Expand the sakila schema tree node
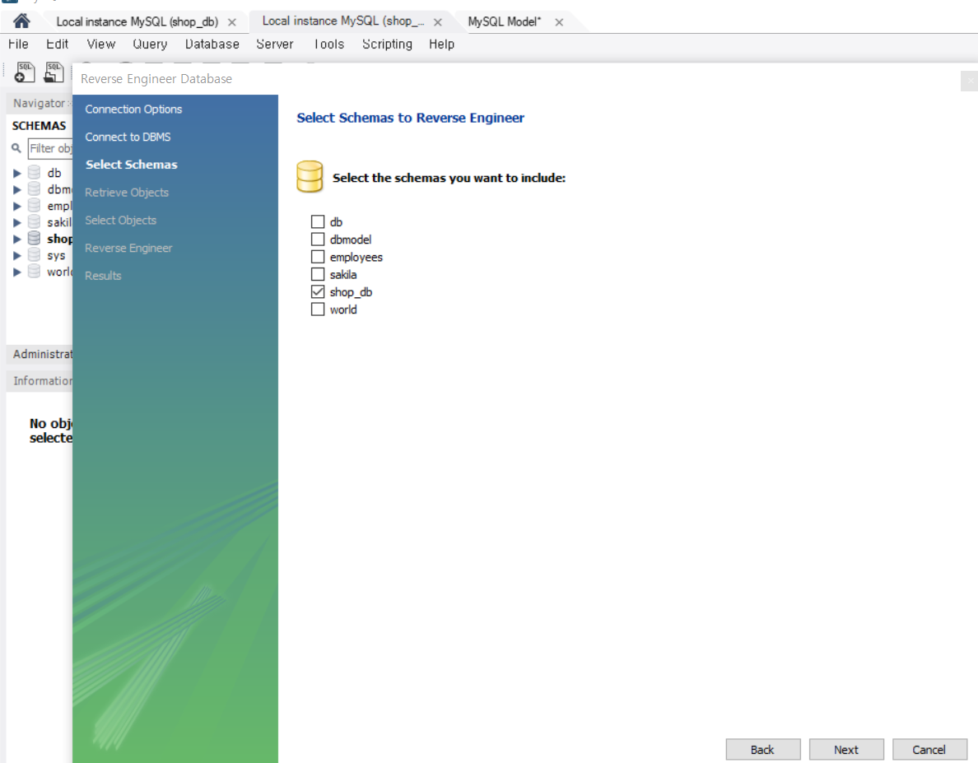The height and width of the screenshot is (763, 978). [x=16, y=222]
